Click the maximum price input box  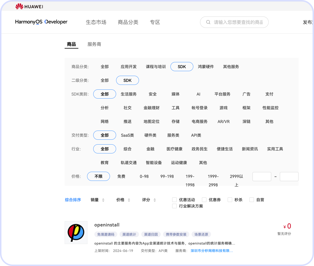289,177
